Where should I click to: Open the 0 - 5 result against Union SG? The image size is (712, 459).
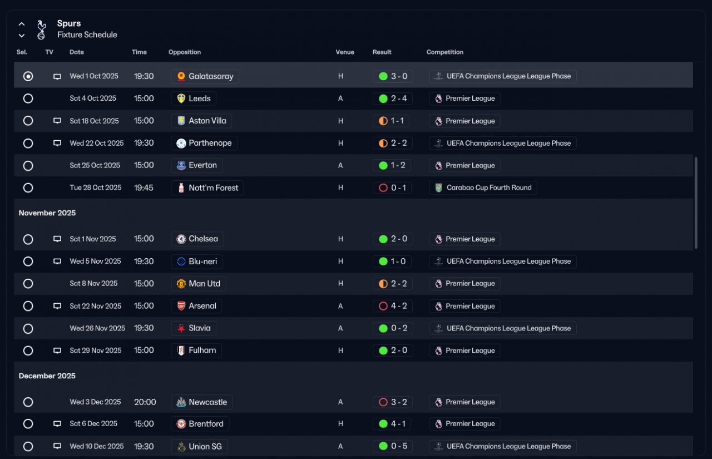[x=393, y=446]
